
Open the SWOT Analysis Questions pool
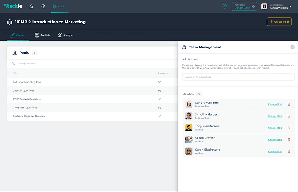point(26,99)
